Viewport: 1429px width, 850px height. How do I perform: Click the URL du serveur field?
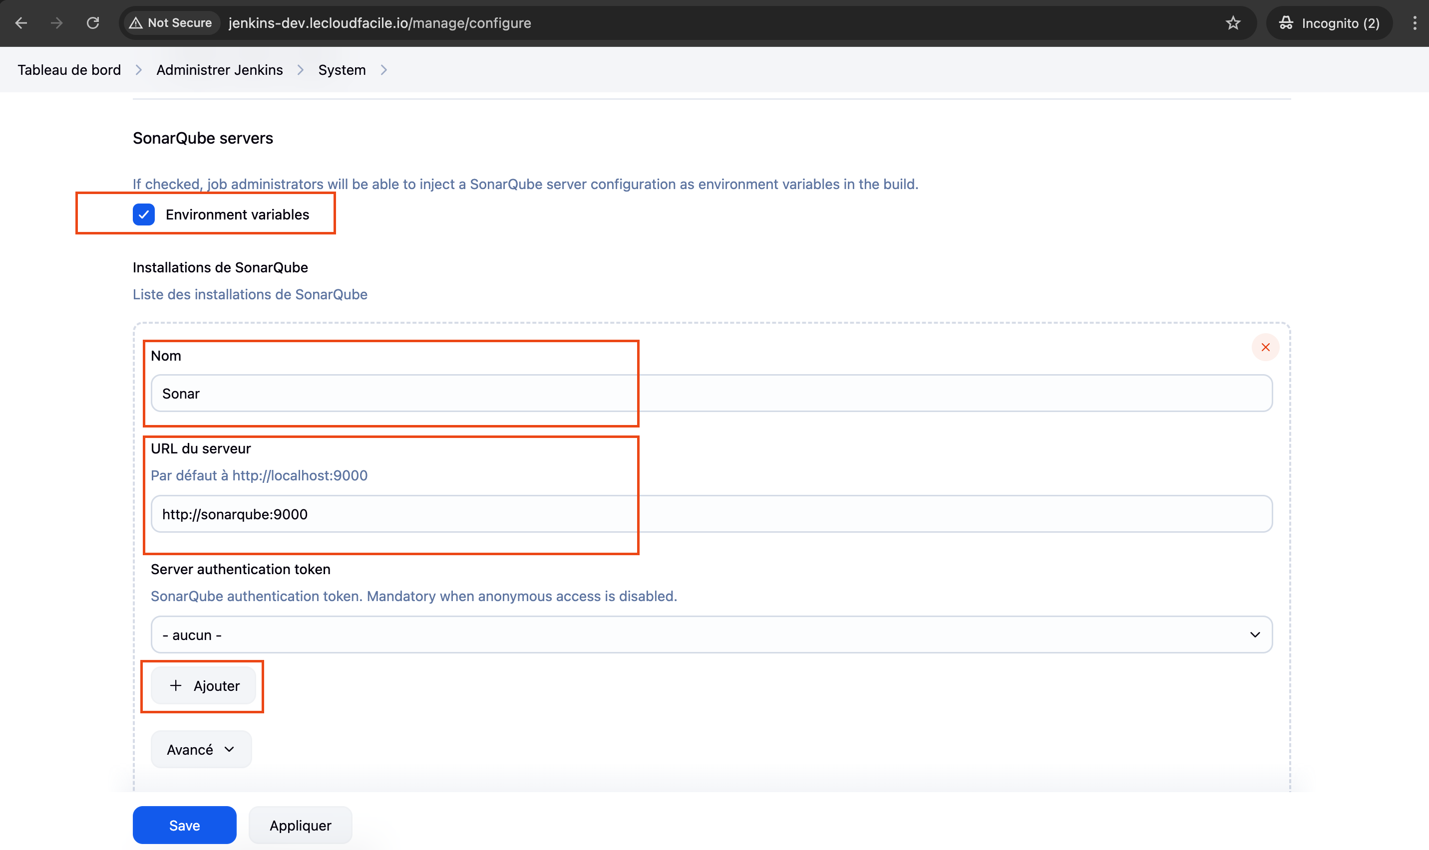coord(711,514)
